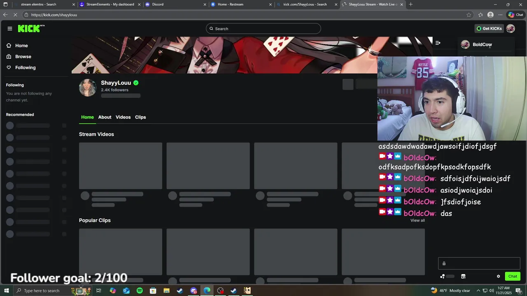Open Outlook from taskbar
The height and width of the screenshot is (296, 527).
coord(126,291)
